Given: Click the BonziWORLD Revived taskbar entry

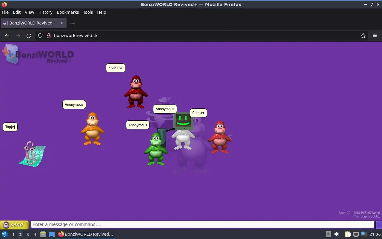Looking at the screenshot, I should tap(86, 234).
